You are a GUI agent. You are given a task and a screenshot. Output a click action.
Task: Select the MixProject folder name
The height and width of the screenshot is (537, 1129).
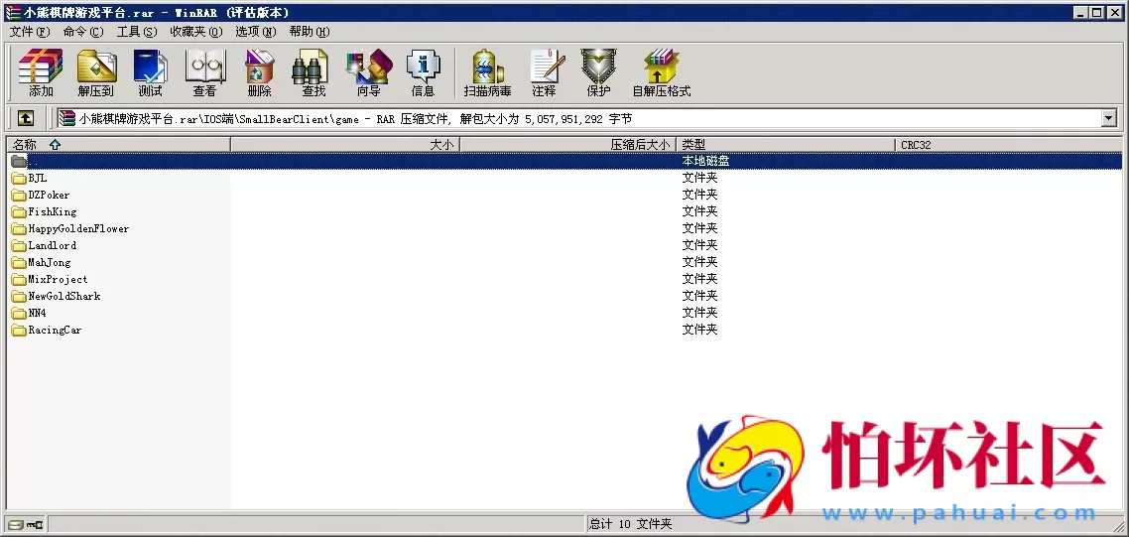pyautogui.click(x=58, y=279)
